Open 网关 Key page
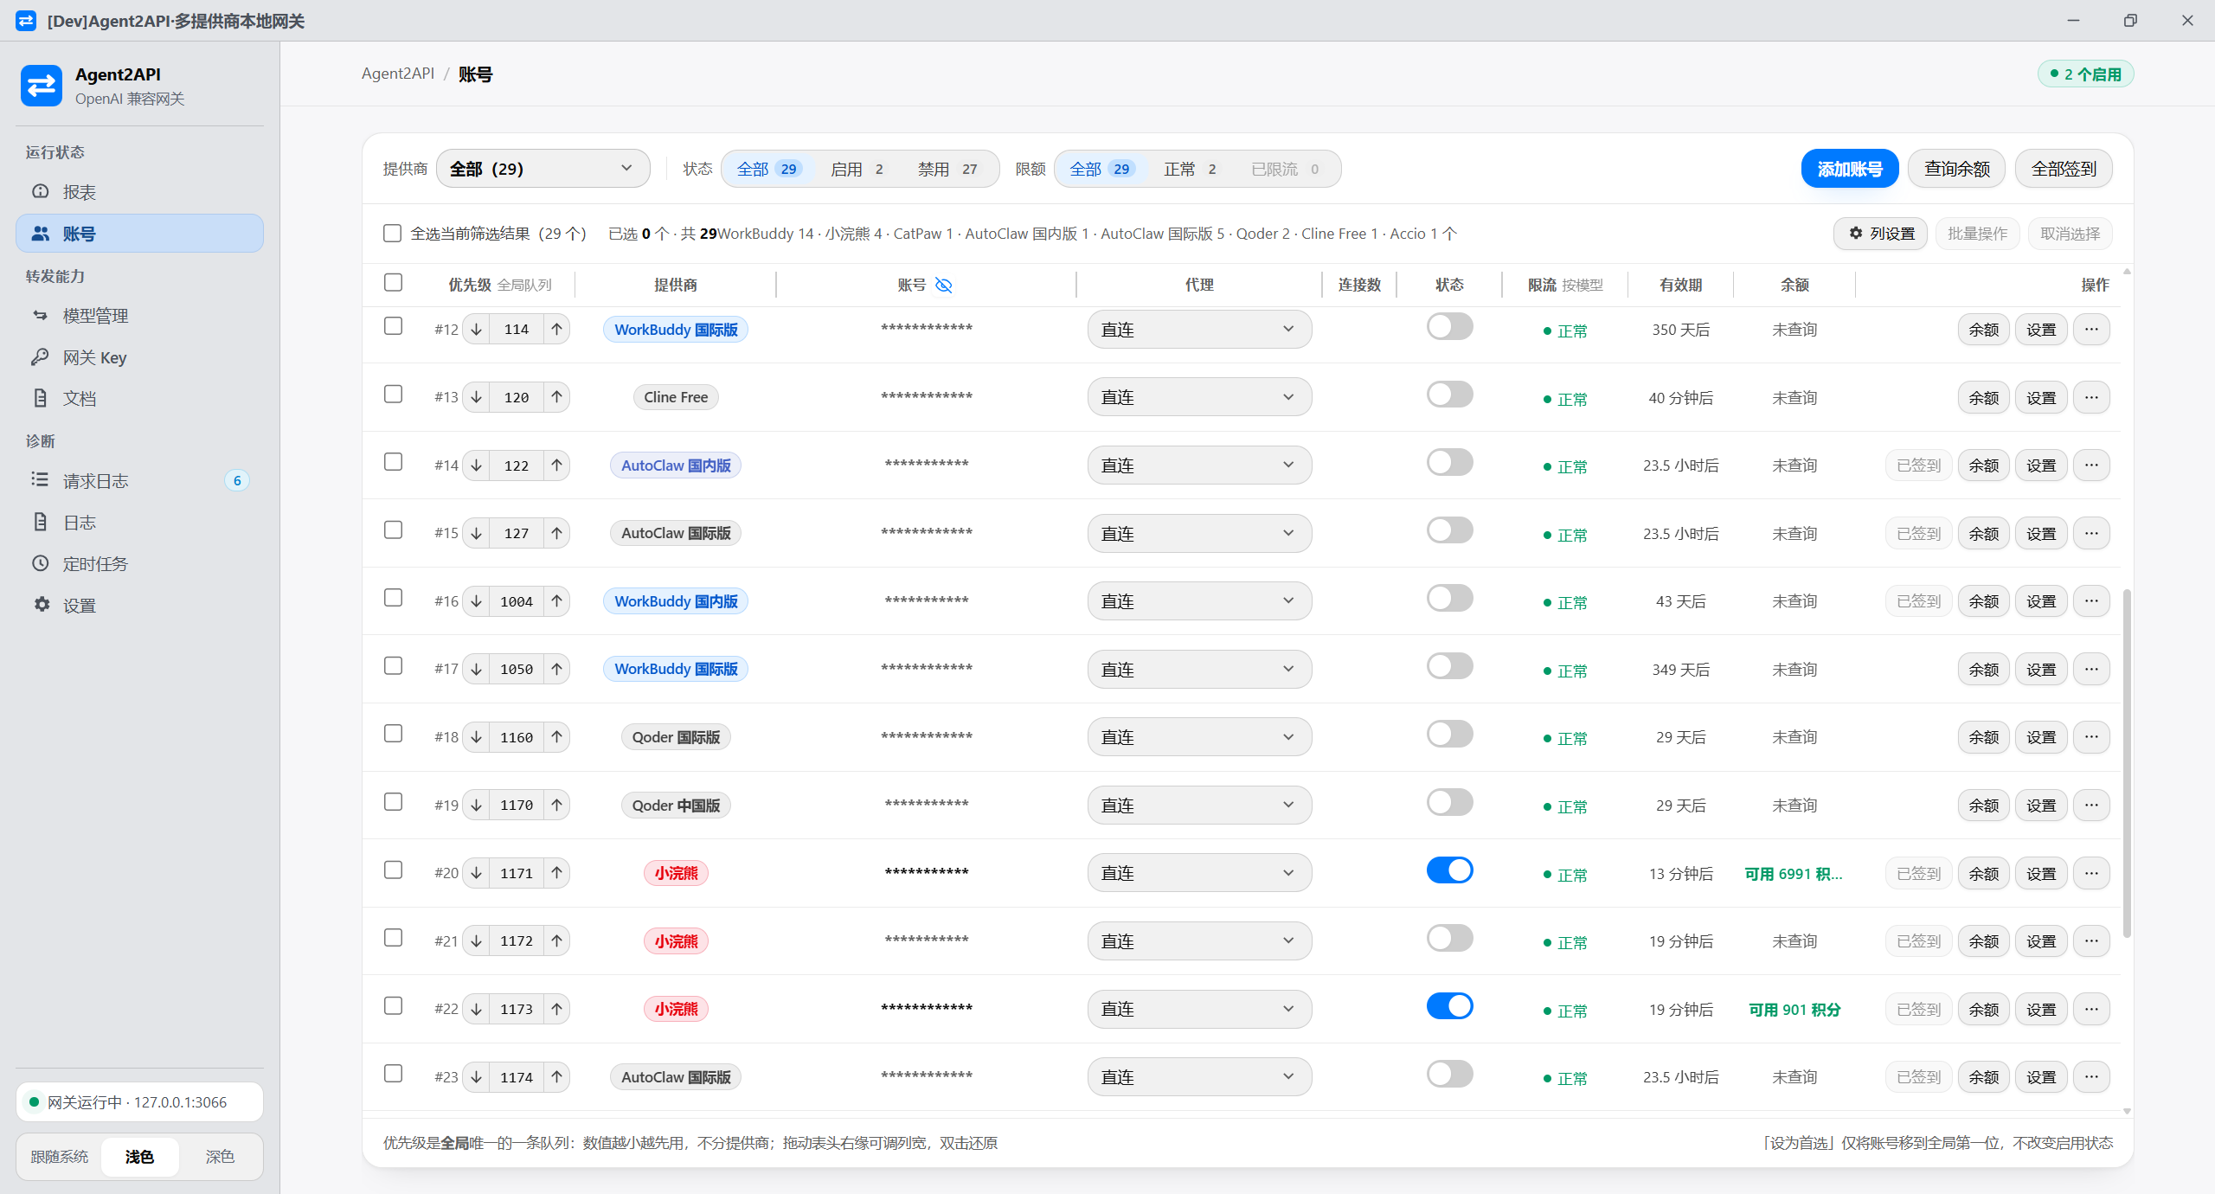Viewport: 2215px width, 1194px height. tap(139, 357)
